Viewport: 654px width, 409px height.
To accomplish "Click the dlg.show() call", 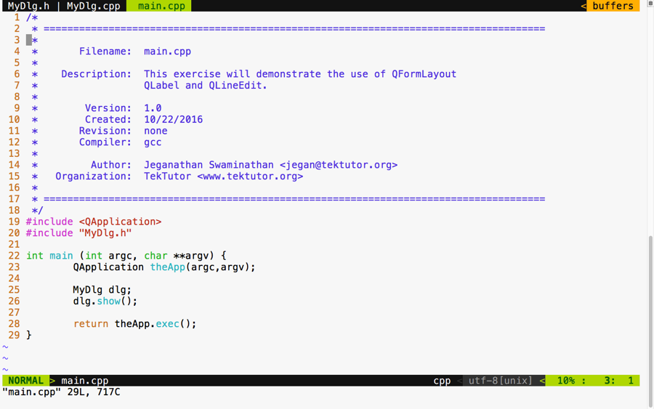I will tap(105, 301).
